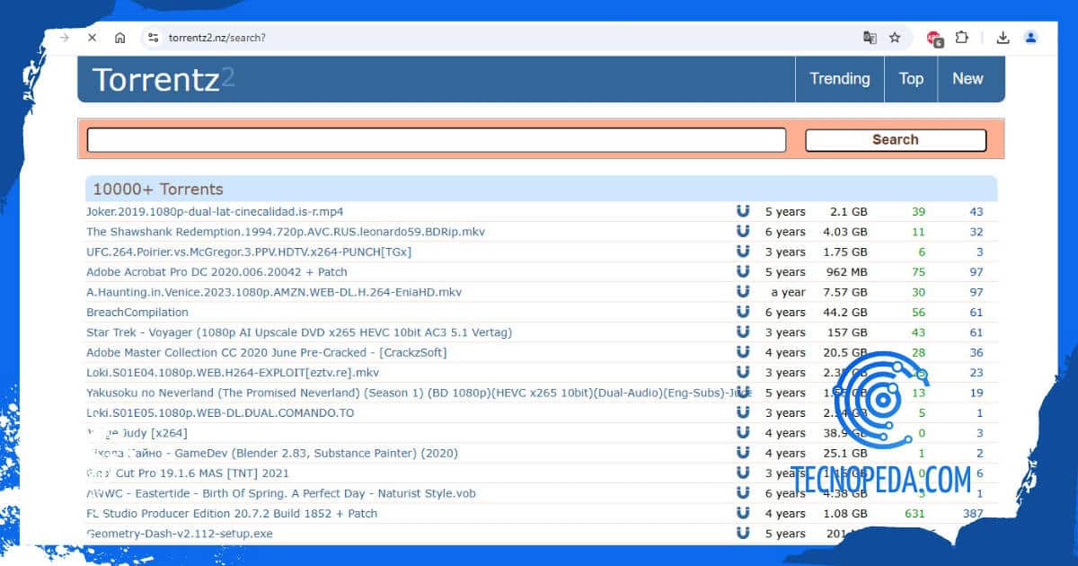Click the 10000+ Torrents heading
This screenshot has width=1078, height=566.
158,189
